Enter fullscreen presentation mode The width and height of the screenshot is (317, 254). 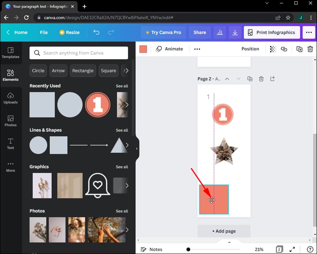pyautogui.click(x=292, y=249)
